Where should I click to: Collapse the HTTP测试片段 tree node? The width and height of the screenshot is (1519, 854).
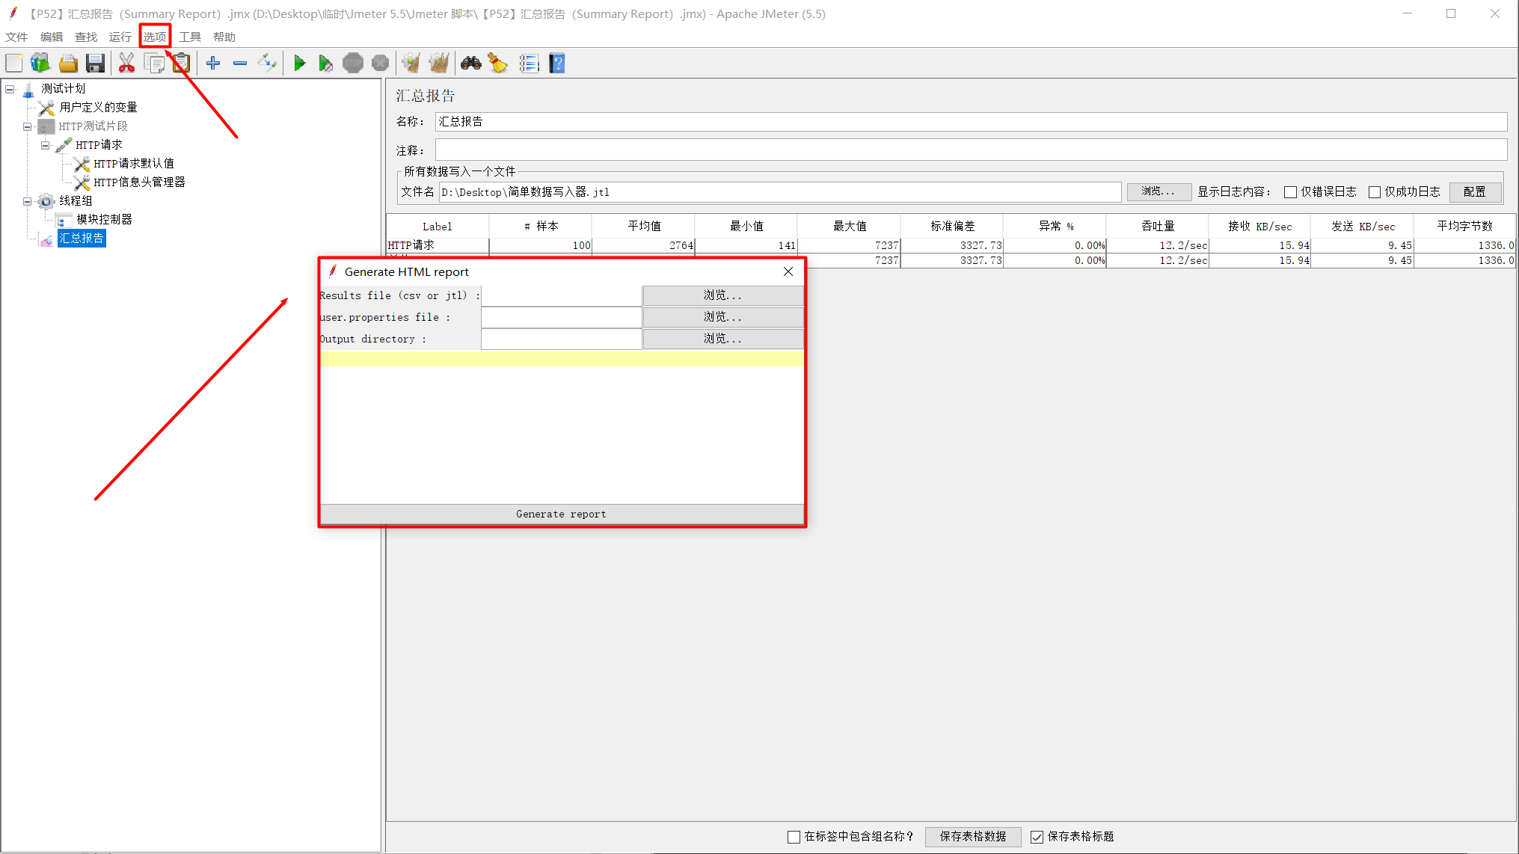click(x=27, y=126)
